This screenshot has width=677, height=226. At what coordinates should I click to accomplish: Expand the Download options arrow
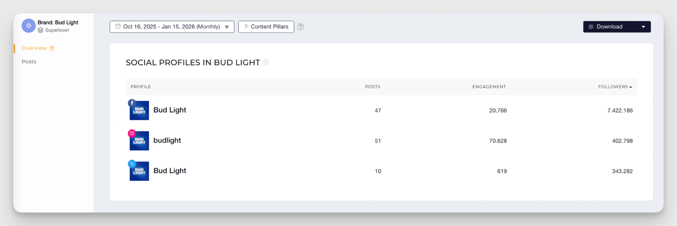pos(643,27)
